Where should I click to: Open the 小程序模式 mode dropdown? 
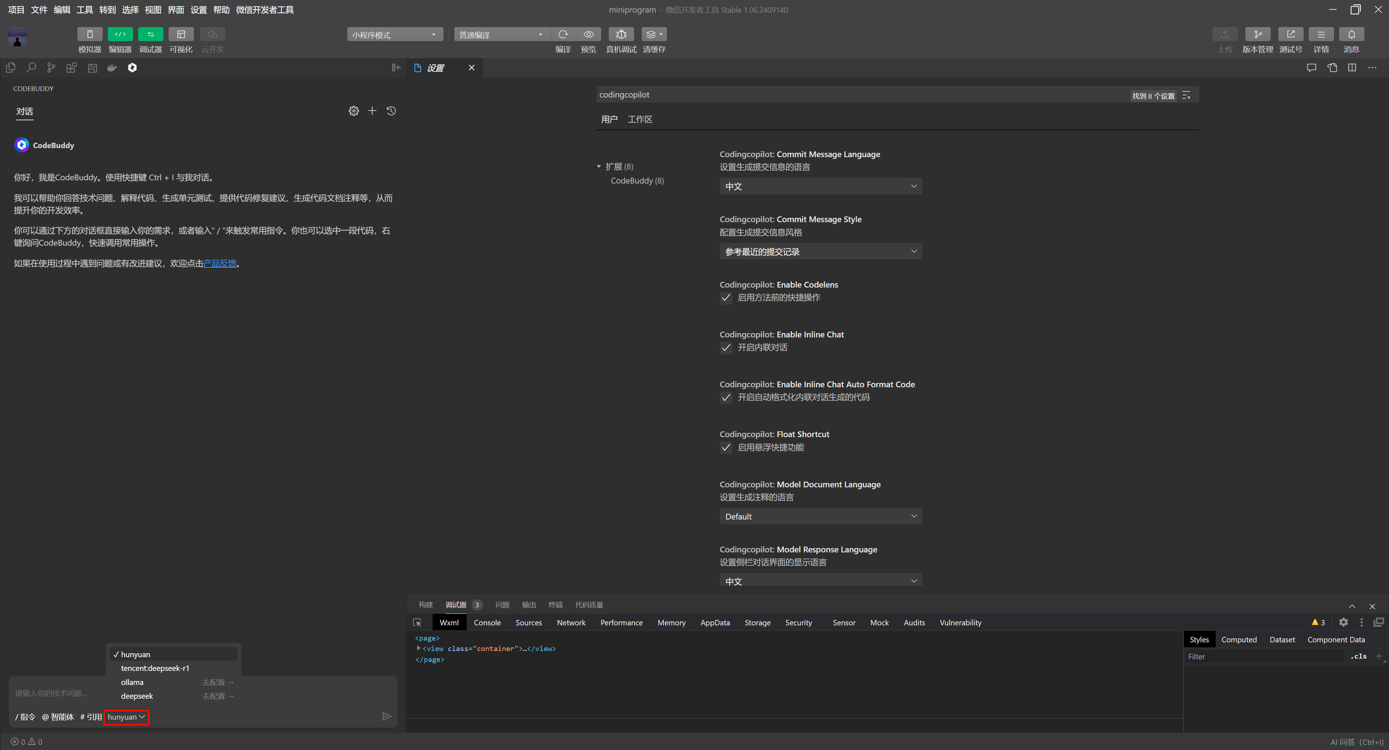(395, 35)
